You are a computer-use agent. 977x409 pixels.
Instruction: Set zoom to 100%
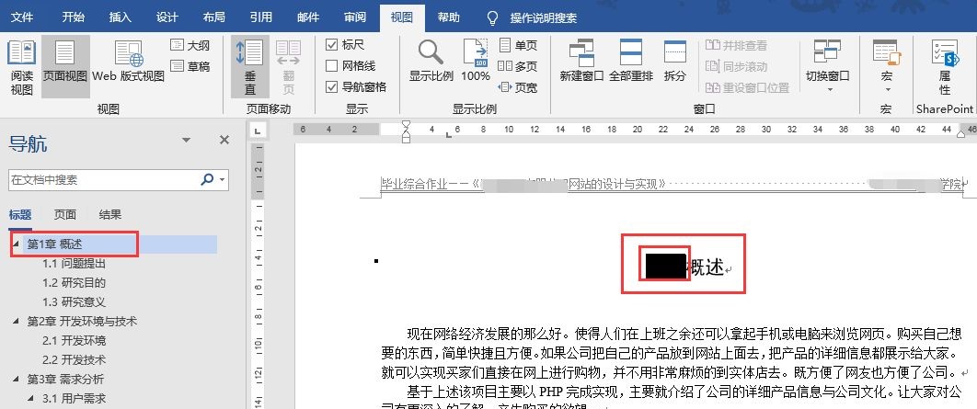coord(476,61)
